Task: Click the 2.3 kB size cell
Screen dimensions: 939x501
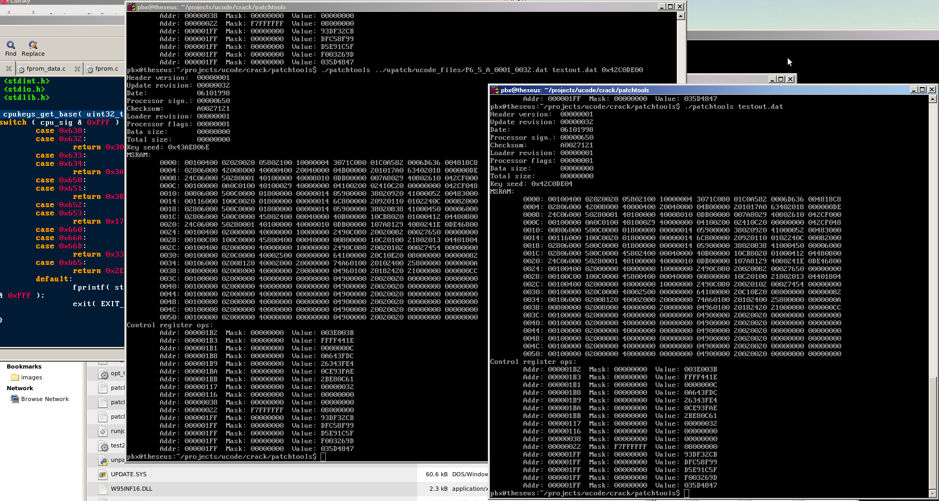Action: pos(438,489)
